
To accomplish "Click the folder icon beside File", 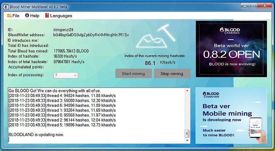I will [9, 16].
